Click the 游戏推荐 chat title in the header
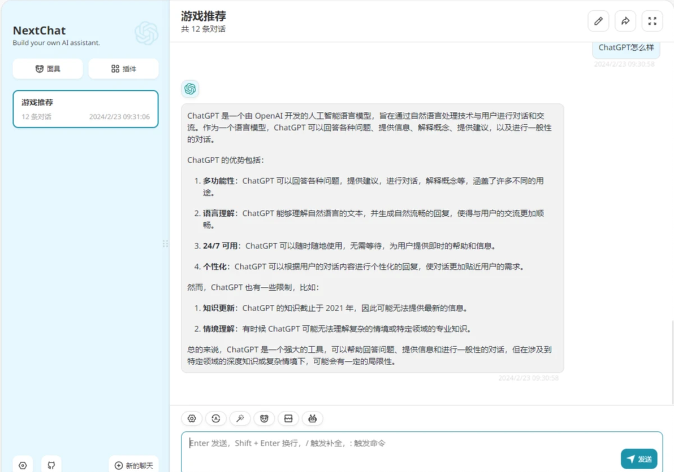This screenshot has height=472, width=674. click(204, 16)
